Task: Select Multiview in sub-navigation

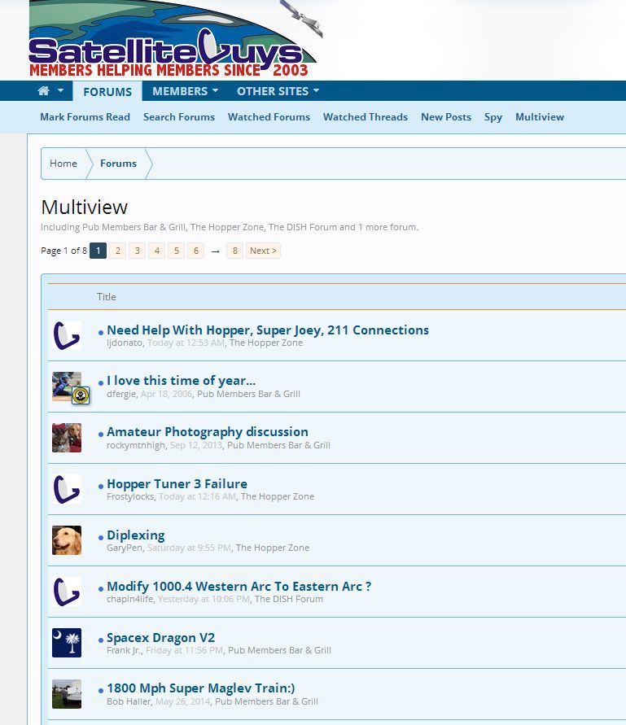Action: point(540,117)
